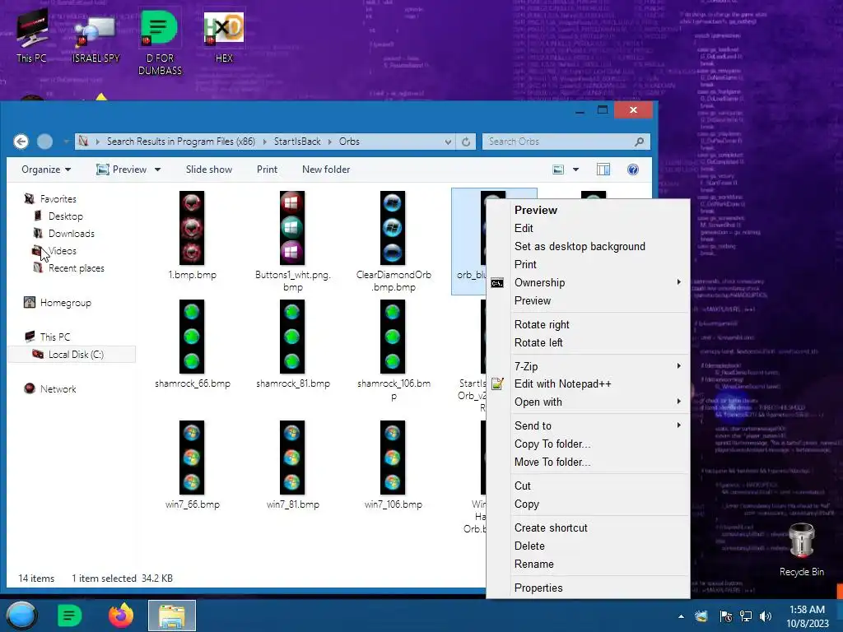843x632 pixels.
Task: Show hidden tray icons arrow
Action: [x=681, y=616]
